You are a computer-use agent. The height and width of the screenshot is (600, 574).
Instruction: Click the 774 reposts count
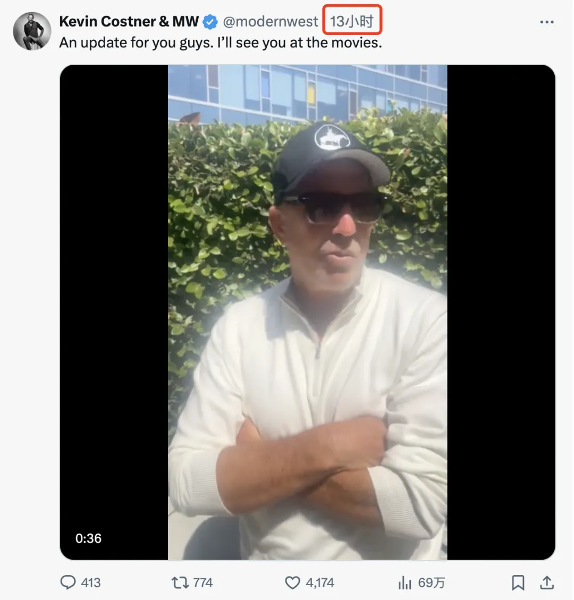[x=202, y=582]
